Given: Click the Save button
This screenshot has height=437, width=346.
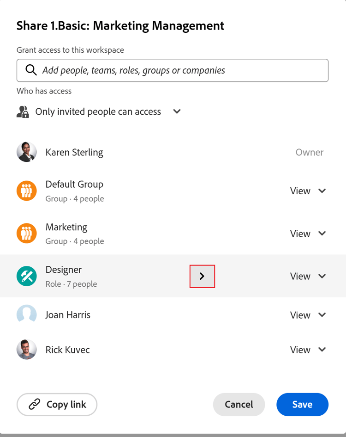Looking at the screenshot, I should point(302,404).
